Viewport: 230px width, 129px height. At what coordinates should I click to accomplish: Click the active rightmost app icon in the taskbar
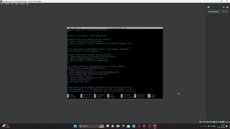(155, 126)
